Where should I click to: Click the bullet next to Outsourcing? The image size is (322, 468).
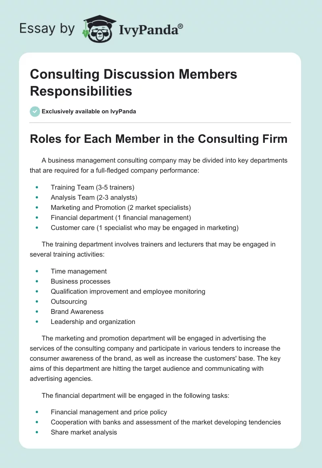37,302
